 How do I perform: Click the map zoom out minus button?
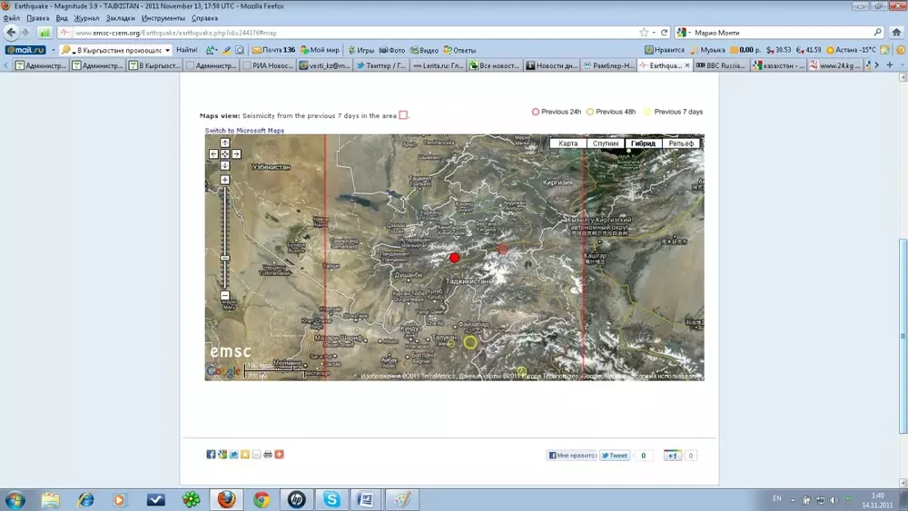pos(225,296)
